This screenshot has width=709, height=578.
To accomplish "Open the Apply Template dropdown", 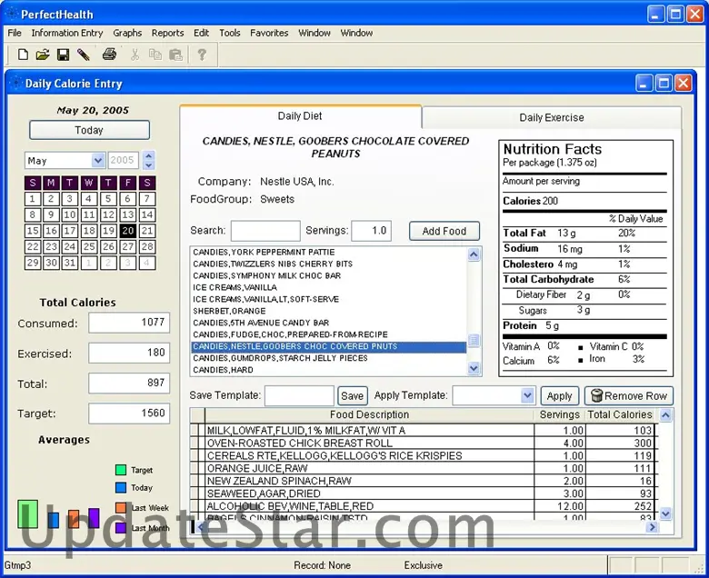I will [527, 395].
